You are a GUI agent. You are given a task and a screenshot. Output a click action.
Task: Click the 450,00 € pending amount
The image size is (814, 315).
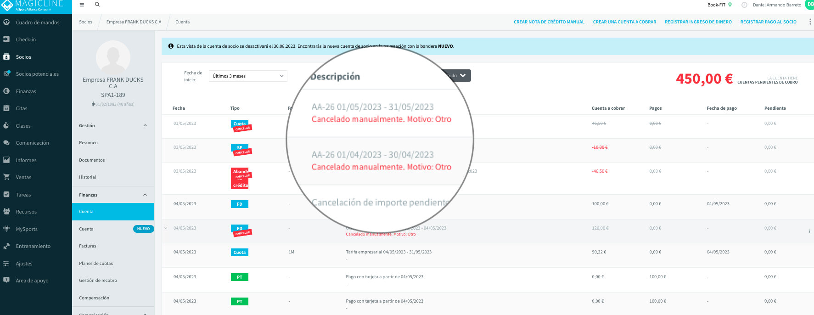(704, 79)
